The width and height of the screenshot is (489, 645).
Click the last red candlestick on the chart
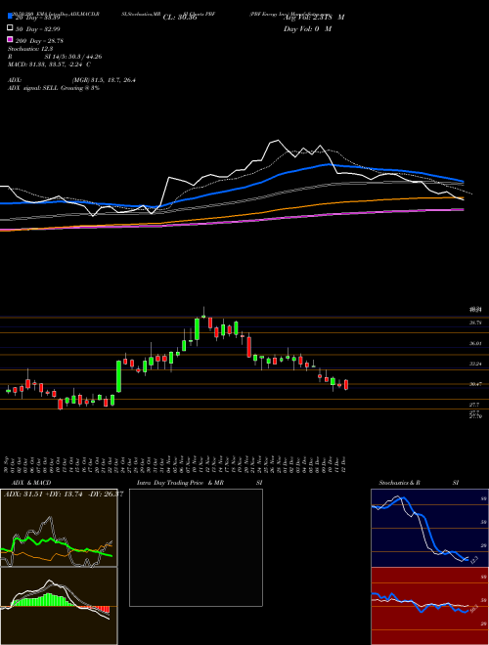pyautogui.click(x=346, y=385)
